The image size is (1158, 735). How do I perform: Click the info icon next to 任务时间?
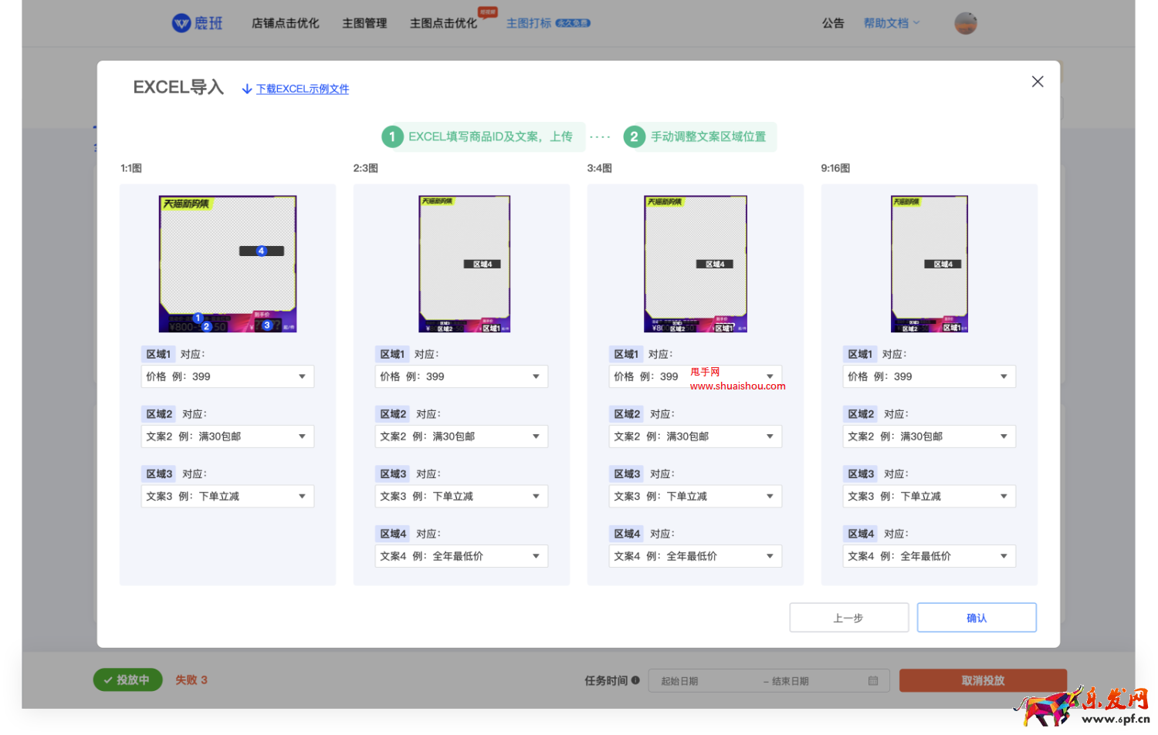[635, 680]
